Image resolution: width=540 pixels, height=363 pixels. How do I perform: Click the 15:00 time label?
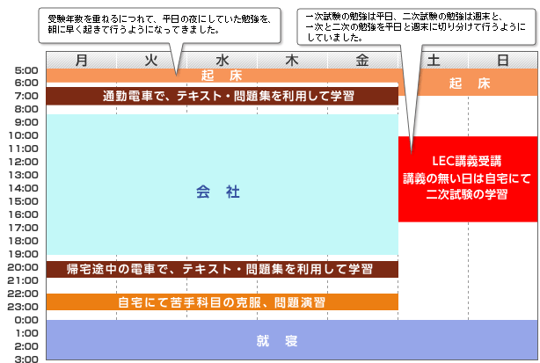click(x=24, y=201)
